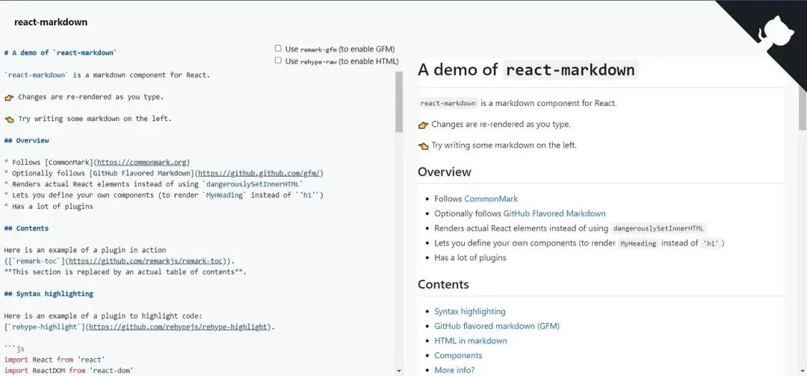
Task: Open the More info? contents link
Action: tap(454, 370)
